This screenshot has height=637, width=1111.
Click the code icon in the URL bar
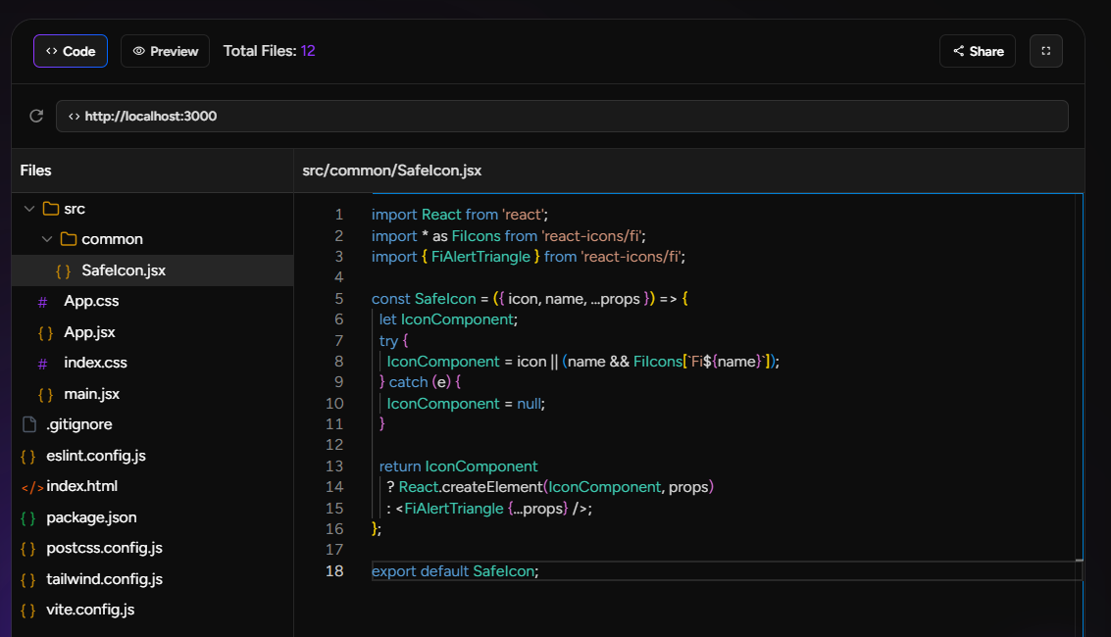tap(74, 116)
